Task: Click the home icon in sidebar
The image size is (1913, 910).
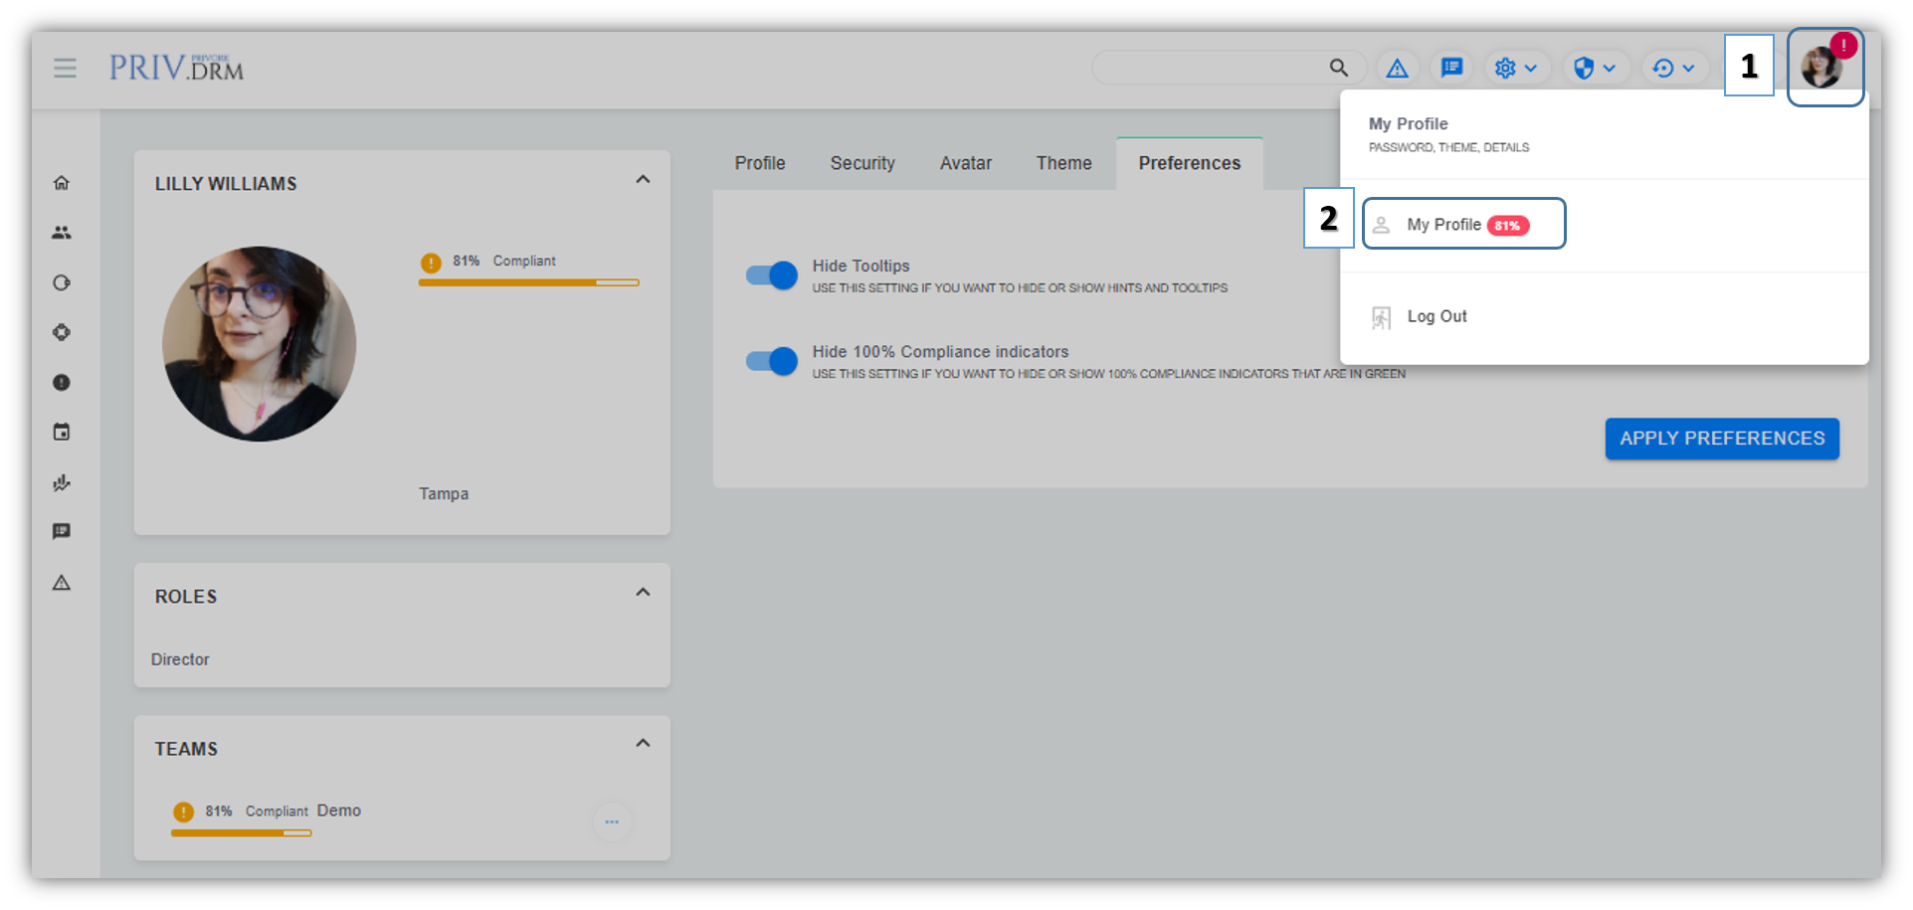Action: (62, 183)
